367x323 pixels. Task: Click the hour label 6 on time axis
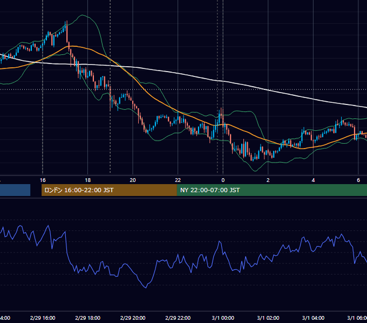coord(358,180)
